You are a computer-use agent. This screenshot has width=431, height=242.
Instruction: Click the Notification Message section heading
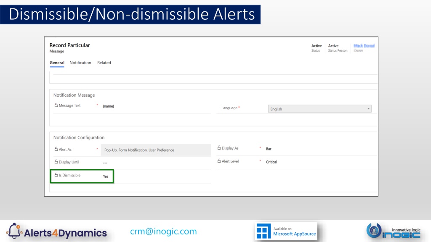[74, 95]
